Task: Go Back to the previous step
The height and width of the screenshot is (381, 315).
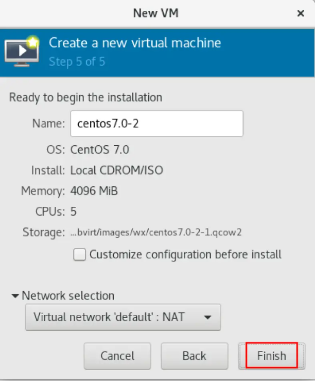Action: [x=195, y=356]
